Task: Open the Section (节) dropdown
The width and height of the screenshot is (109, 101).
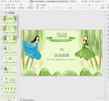Action: click(43, 8)
